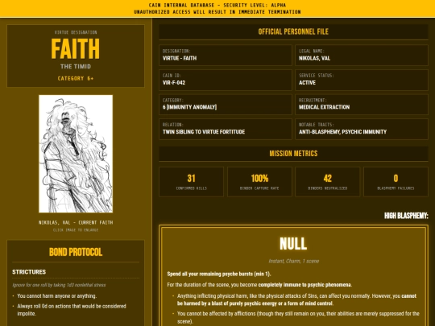Enlarge the Nikolas, Val portrait sketch
The width and height of the screenshot is (435, 326).
tap(76, 154)
